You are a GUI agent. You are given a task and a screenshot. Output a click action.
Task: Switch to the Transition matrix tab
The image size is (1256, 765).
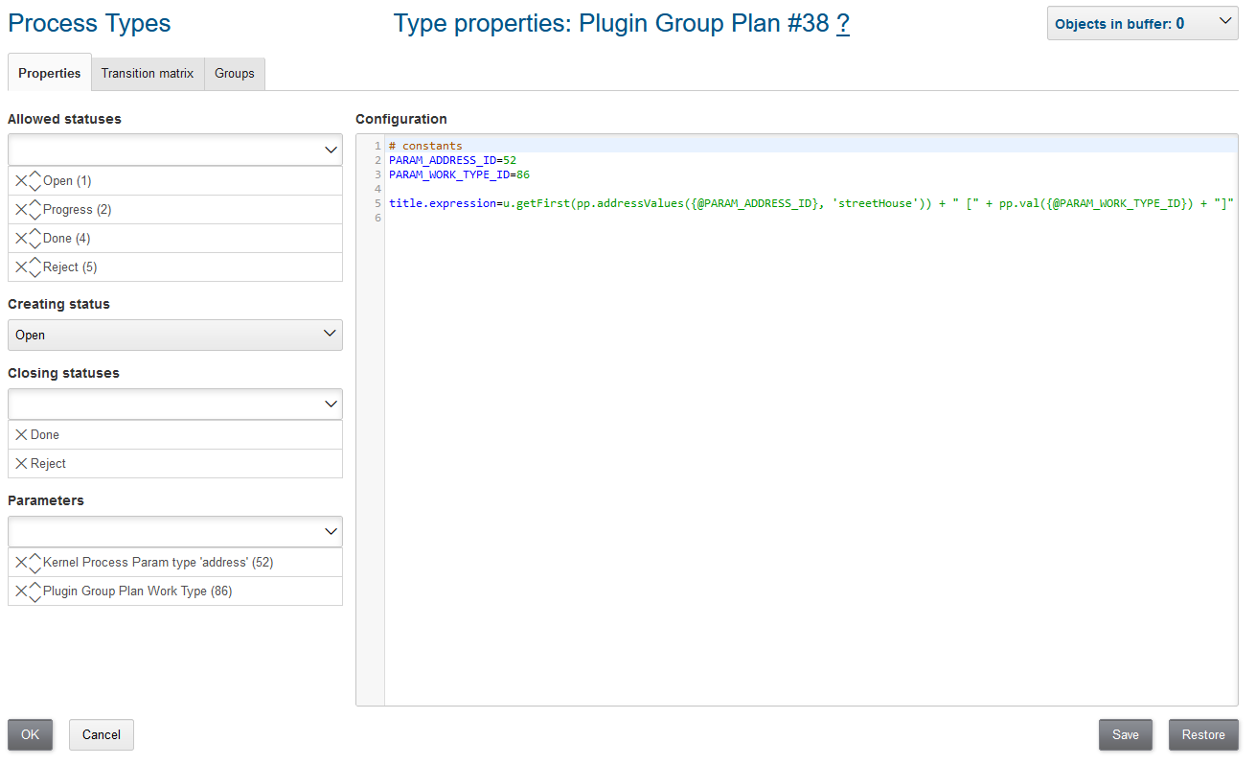click(x=148, y=74)
